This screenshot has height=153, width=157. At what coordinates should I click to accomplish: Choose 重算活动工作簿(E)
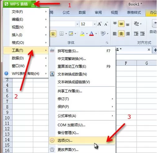pyautogui.click(x=82, y=66)
